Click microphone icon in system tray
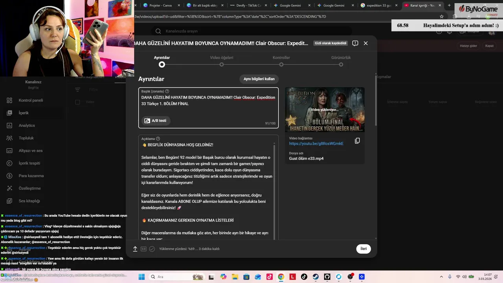The height and width of the screenshot is (283, 503). click(x=450, y=277)
